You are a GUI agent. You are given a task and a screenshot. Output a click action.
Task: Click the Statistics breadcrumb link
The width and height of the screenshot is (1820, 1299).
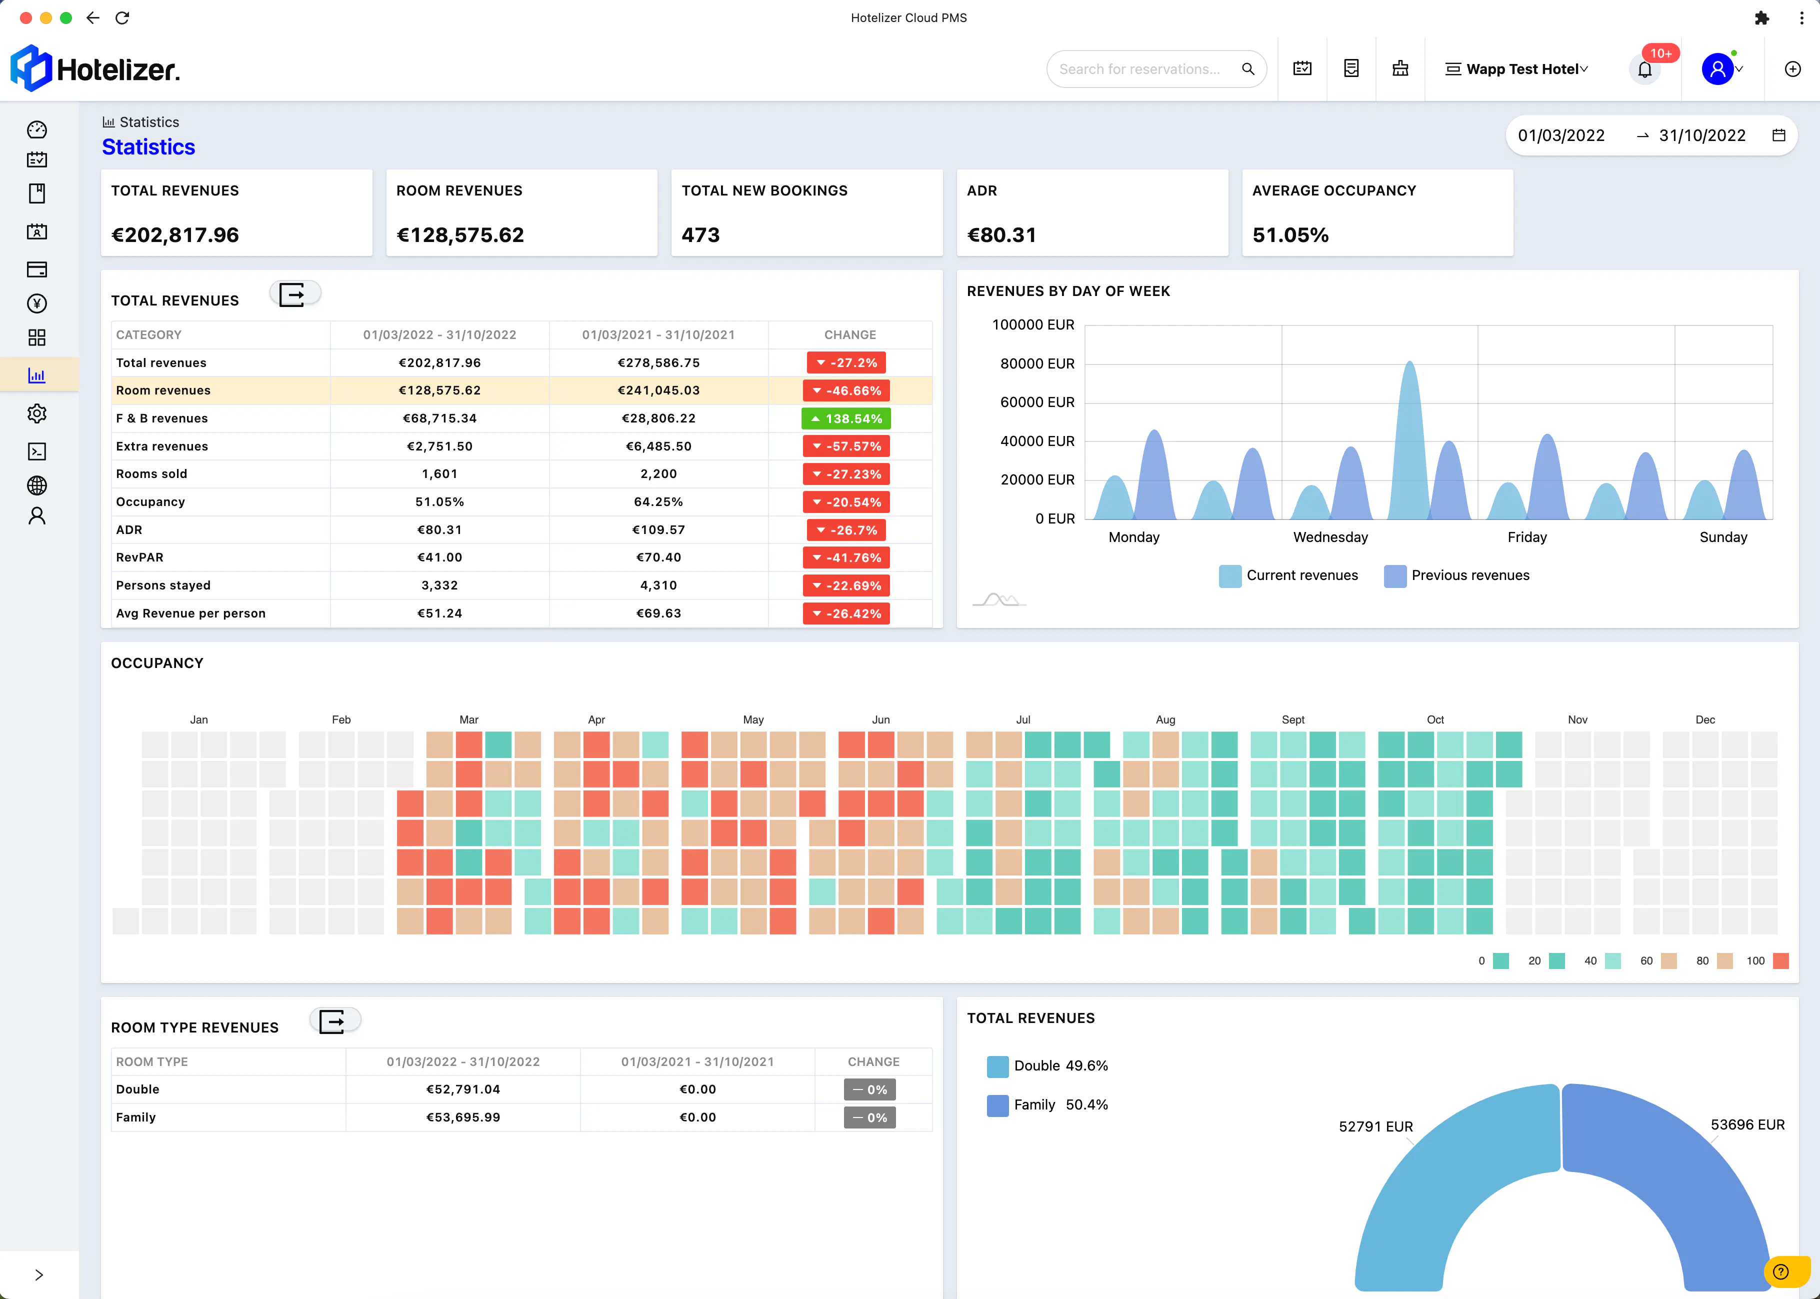tap(140, 121)
